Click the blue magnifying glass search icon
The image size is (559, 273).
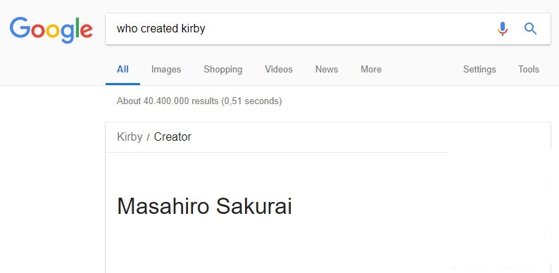(x=530, y=29)
